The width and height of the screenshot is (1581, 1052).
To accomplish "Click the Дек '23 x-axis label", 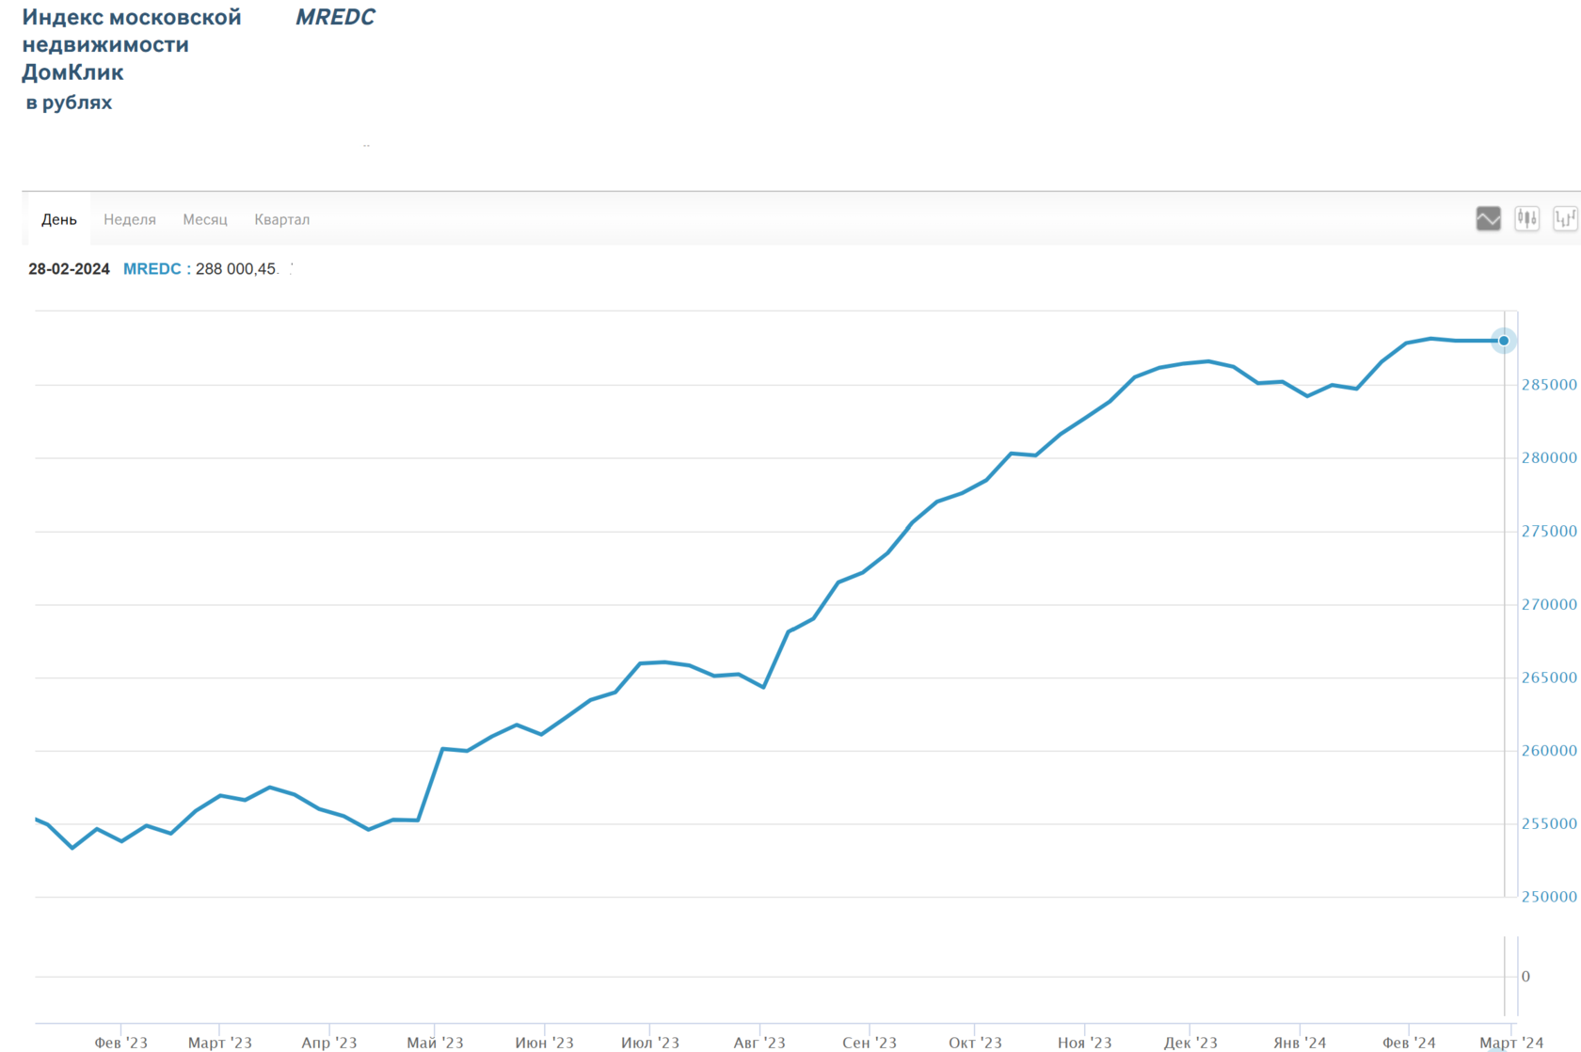I will click(1190, 1043).
